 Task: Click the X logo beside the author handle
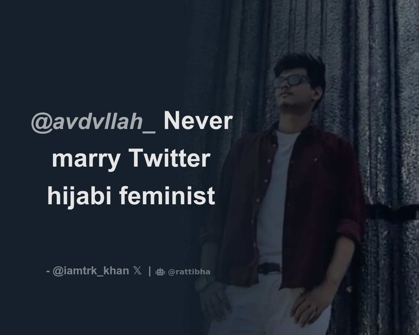pos(137,271)
